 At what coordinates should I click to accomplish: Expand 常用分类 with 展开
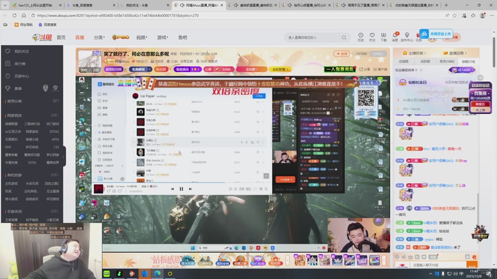pos(56,101)
